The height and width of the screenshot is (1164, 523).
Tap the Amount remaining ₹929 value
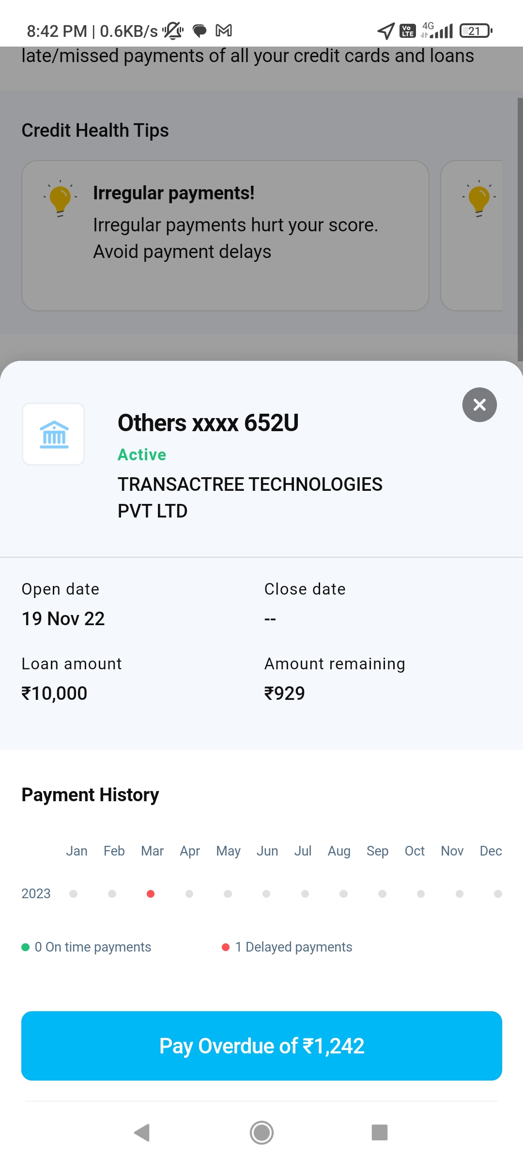284,694
